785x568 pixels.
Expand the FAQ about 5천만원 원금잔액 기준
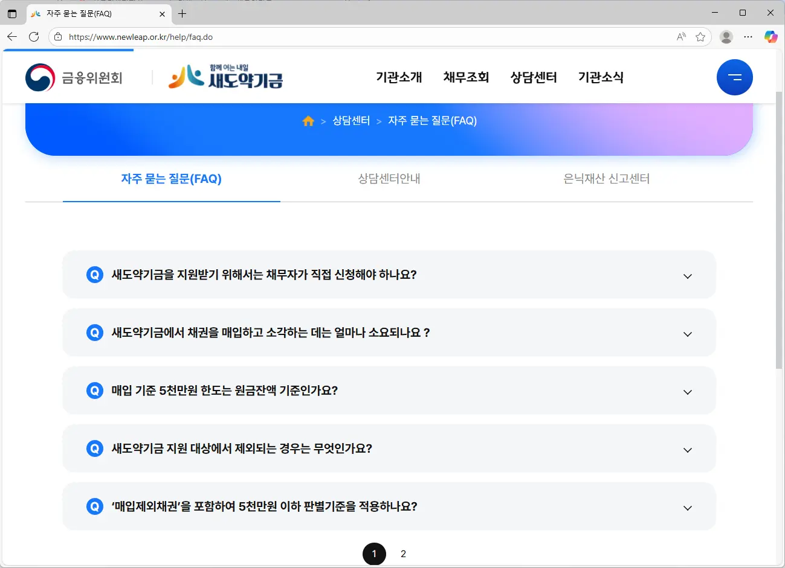(389, 391)
